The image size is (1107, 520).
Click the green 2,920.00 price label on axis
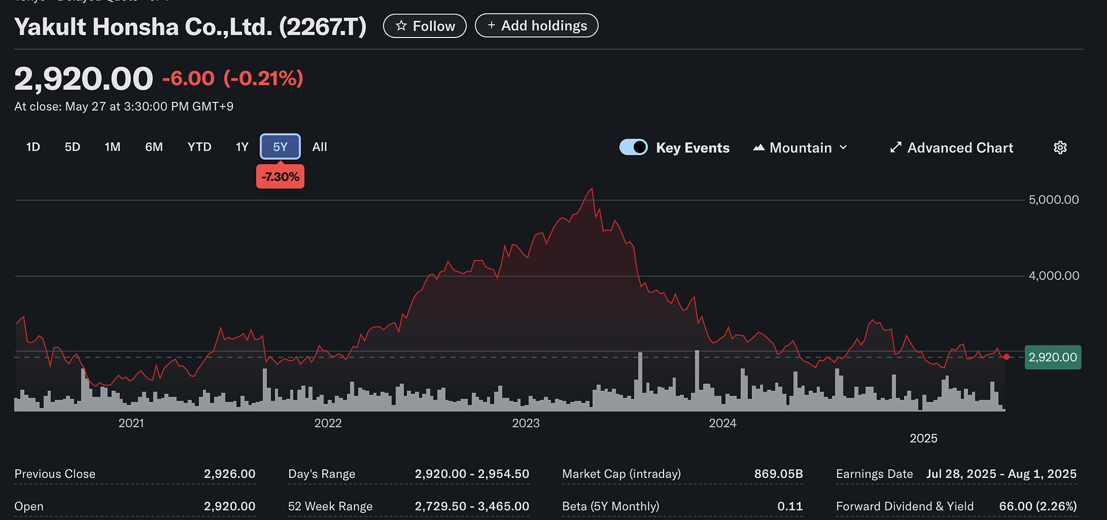[1053, 357]
